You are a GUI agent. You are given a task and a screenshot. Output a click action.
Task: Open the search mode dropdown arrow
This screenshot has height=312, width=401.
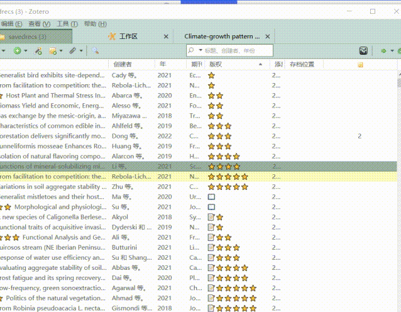pyautogui.click(x=200, y=50)
